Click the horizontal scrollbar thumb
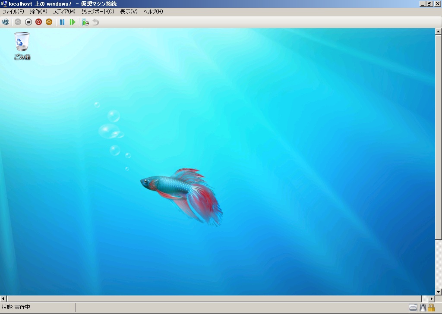 tap(214, 298)
